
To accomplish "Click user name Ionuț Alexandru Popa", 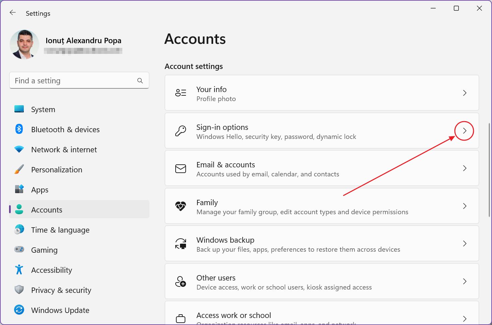I will click(83, 40).
